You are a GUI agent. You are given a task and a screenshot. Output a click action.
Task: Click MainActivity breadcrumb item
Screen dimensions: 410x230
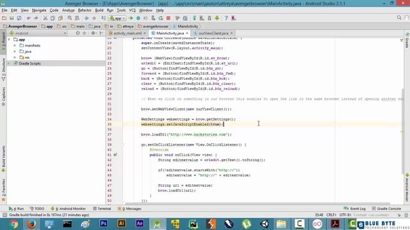coord(188,26)
